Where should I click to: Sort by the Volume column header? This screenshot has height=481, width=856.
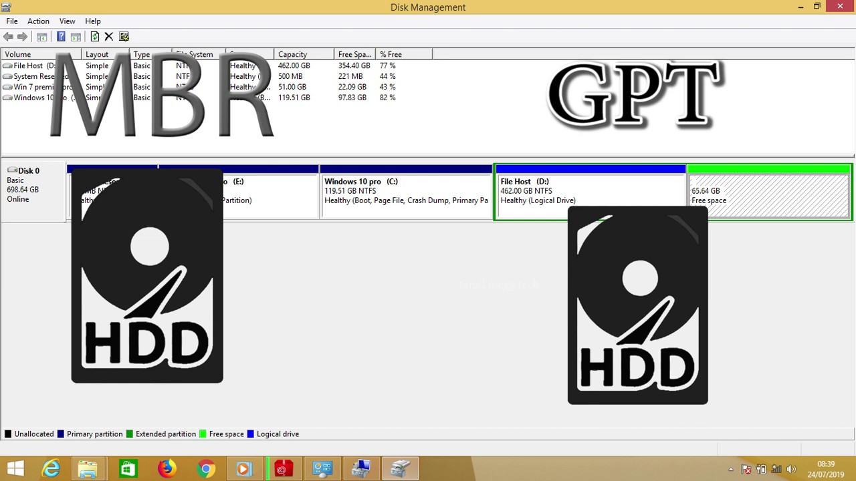[41, 54]
